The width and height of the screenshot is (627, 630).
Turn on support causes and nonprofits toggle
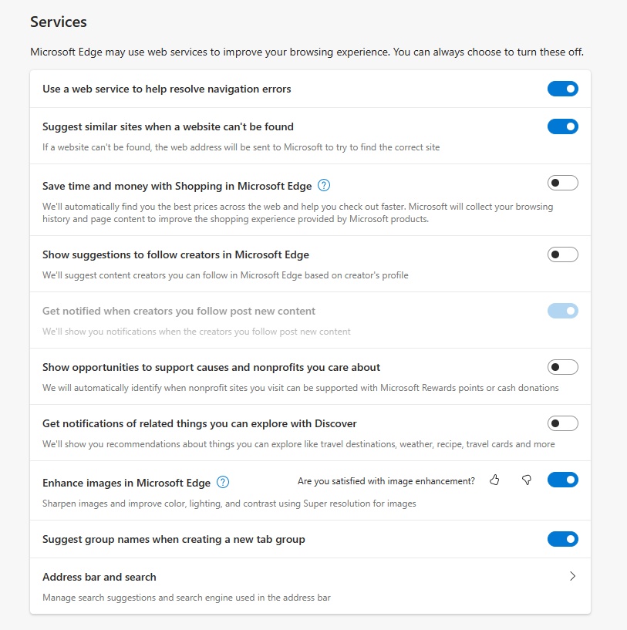click(x=563, y=367)
